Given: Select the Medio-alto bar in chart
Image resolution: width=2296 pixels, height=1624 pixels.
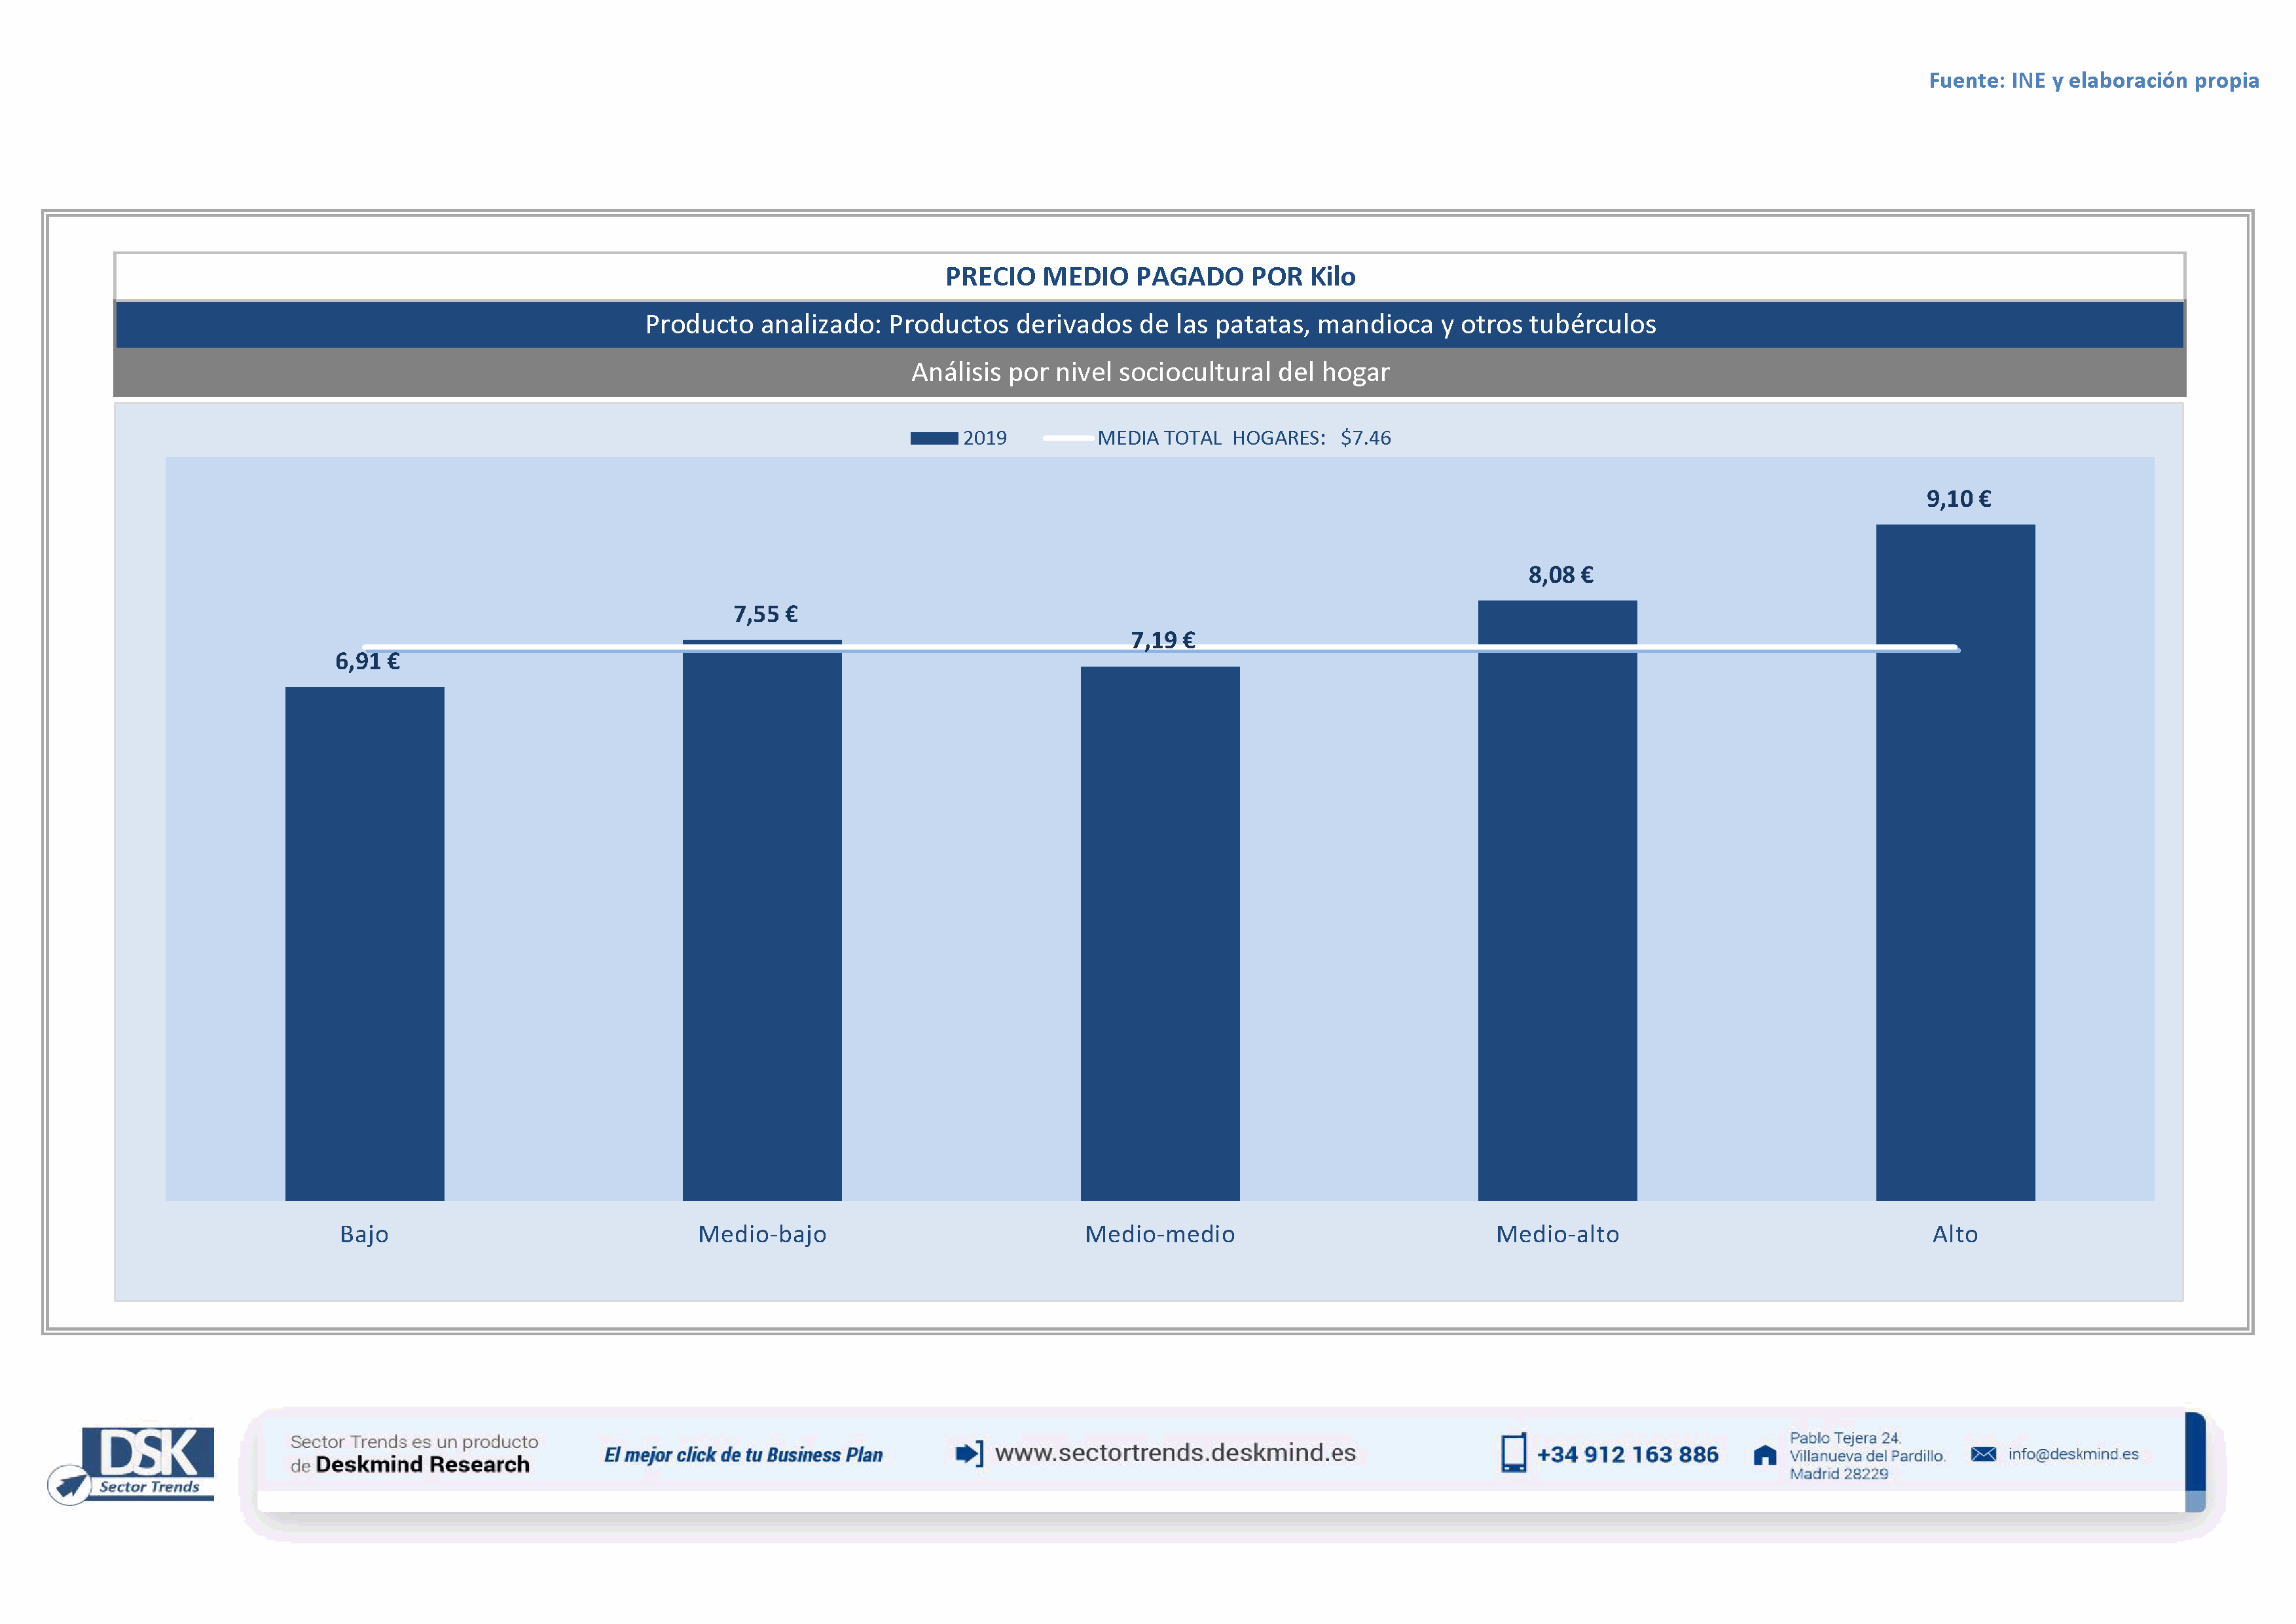Looking at the screenshot, I should point(1557,900).
